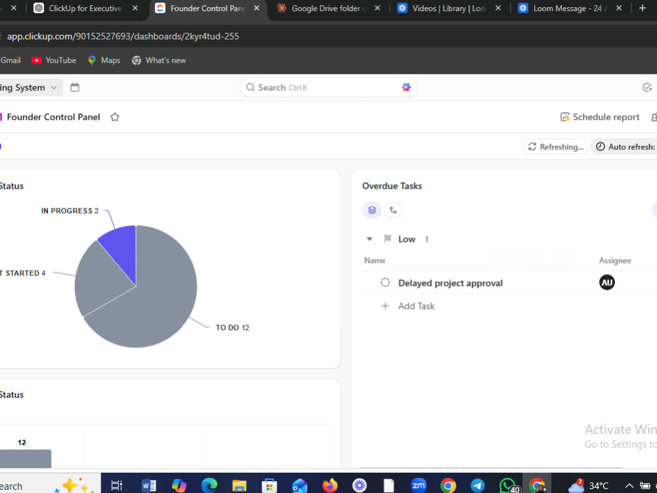The image size is (657, 493).
Task: Close the Founder Control Panel tab
Action: pyautogui.click(x=256, y=8)
